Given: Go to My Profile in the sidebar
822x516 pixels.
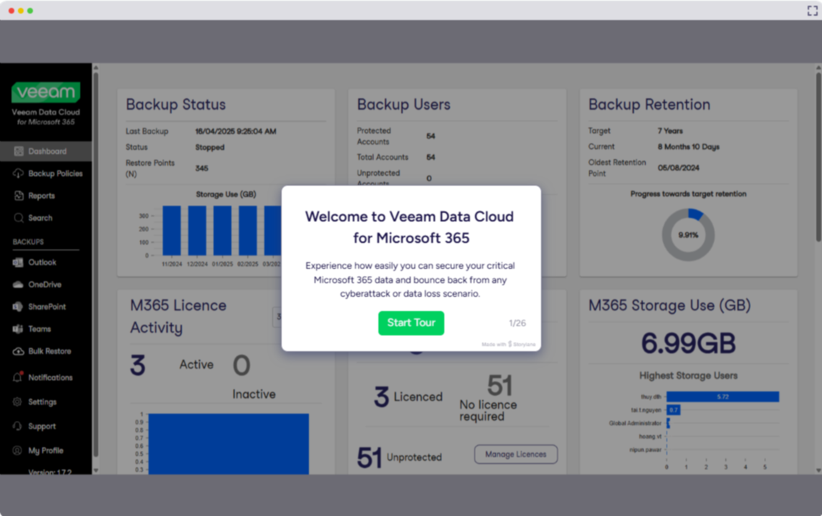Looking at the screenshot, I should (46, 451).
